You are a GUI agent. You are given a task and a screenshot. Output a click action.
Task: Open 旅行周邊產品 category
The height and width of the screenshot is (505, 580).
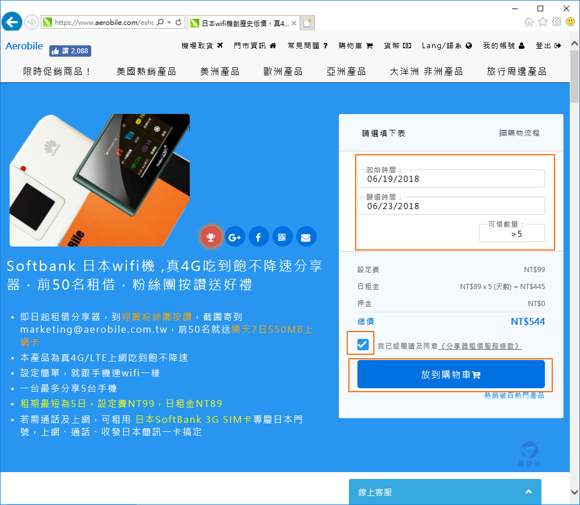pyautogui.click(x=517, y=71)
